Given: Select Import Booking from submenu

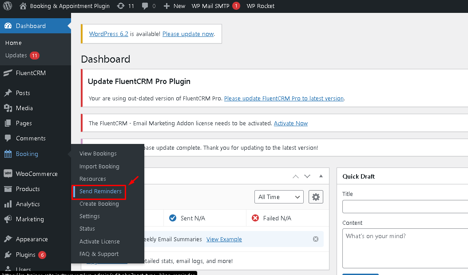Looking at the screenshot, I should [99, 166].
